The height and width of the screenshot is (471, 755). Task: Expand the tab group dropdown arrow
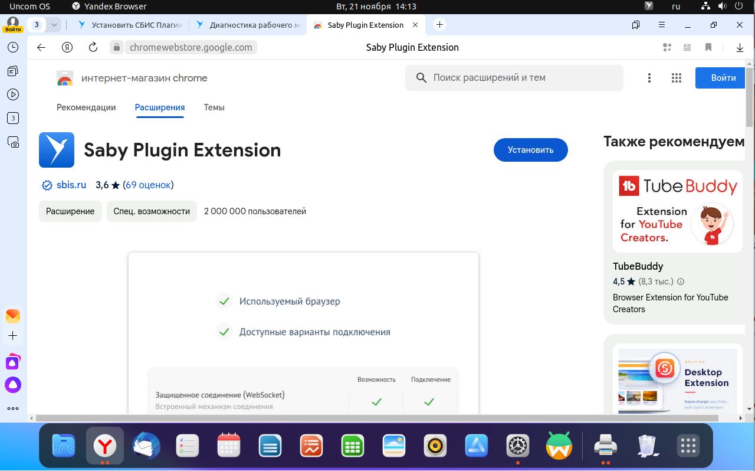point(54,25)
